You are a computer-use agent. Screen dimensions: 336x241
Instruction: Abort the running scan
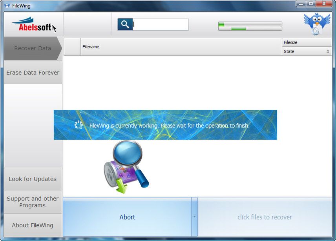(x=127, y=217)
